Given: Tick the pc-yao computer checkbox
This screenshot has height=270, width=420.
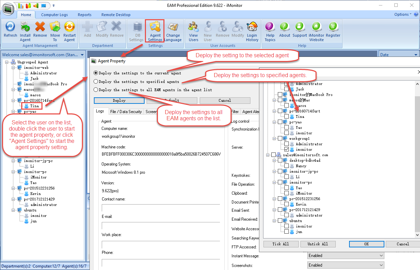Looking at the screenshot, I should [x=280, y=122].
